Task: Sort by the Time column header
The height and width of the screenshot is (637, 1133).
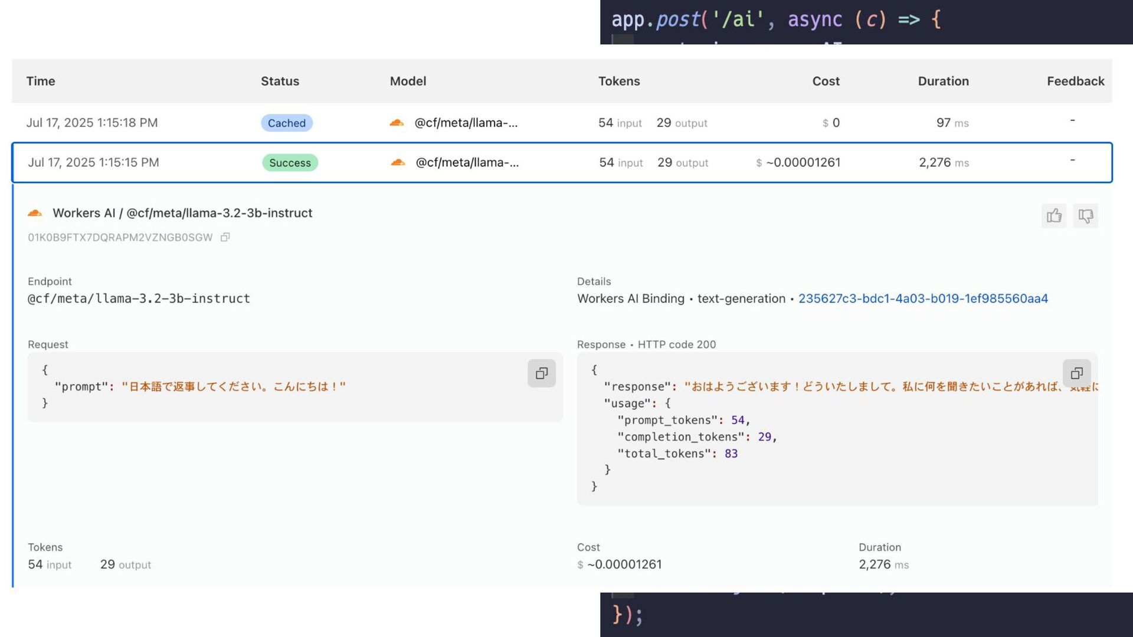Action: (41, 81)
